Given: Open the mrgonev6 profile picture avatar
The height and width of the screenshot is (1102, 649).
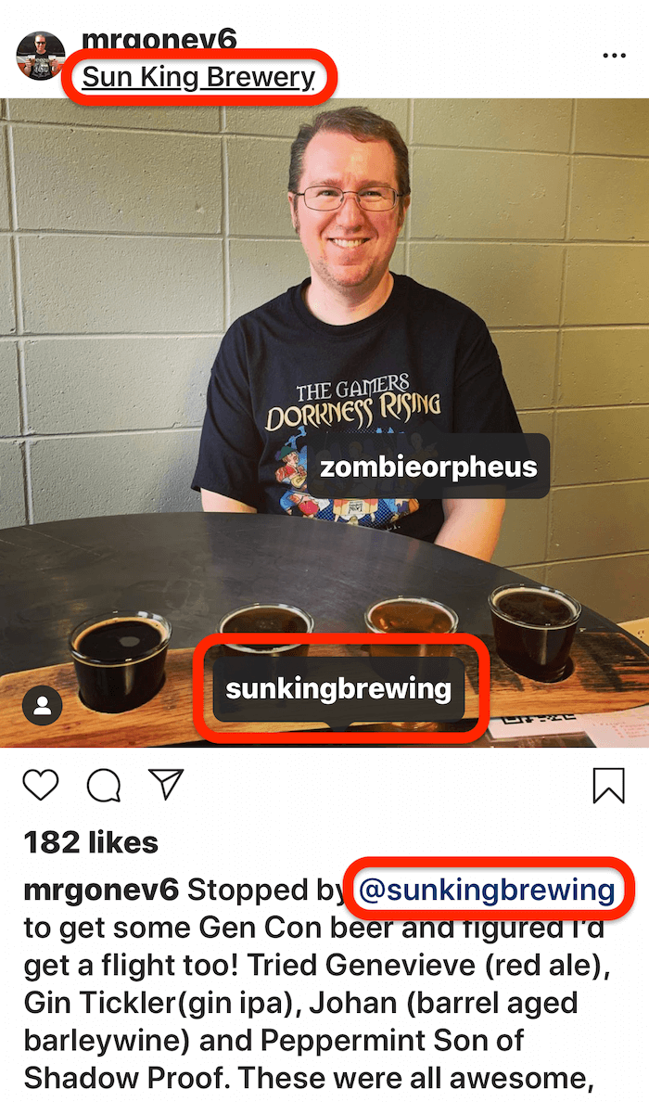Looking at the screenshot, I should [x=41, y=56].
